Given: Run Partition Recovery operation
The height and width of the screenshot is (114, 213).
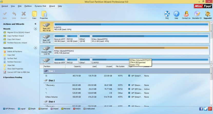Looking at the screenshot, I should click(14, 62).
